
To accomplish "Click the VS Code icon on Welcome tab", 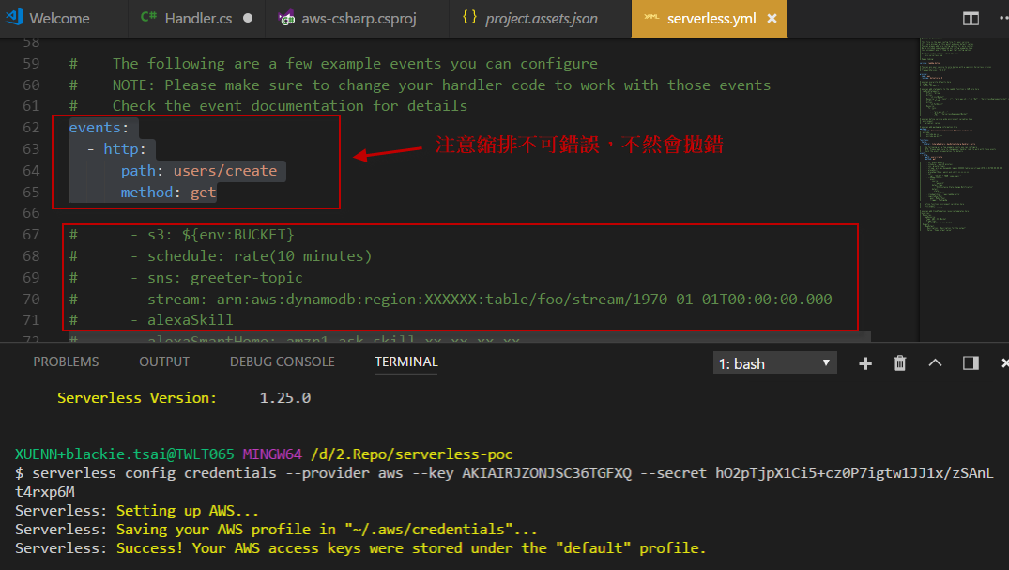I will (13, 18).
